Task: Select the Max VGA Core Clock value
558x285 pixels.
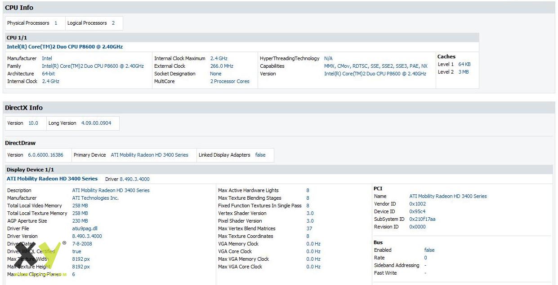Action: 313,267
